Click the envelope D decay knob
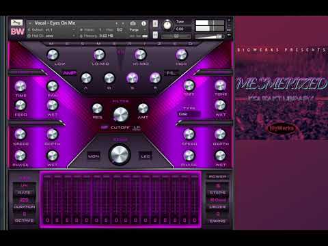Screen dimensions: 328x246 click(109, 78)
